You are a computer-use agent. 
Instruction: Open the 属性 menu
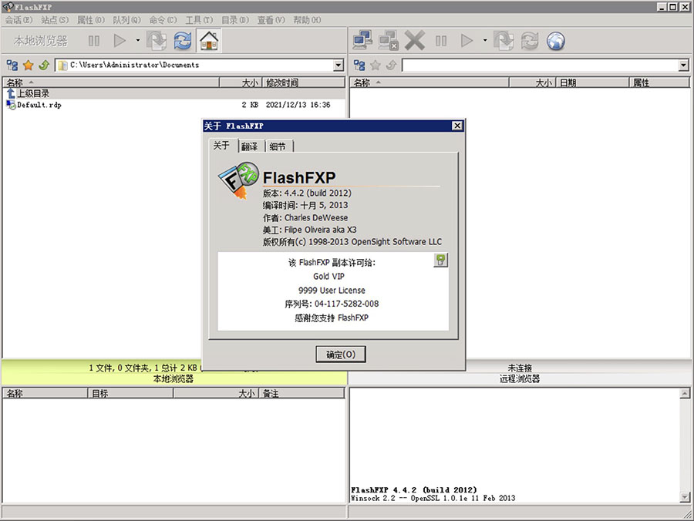tap(91, 20)
